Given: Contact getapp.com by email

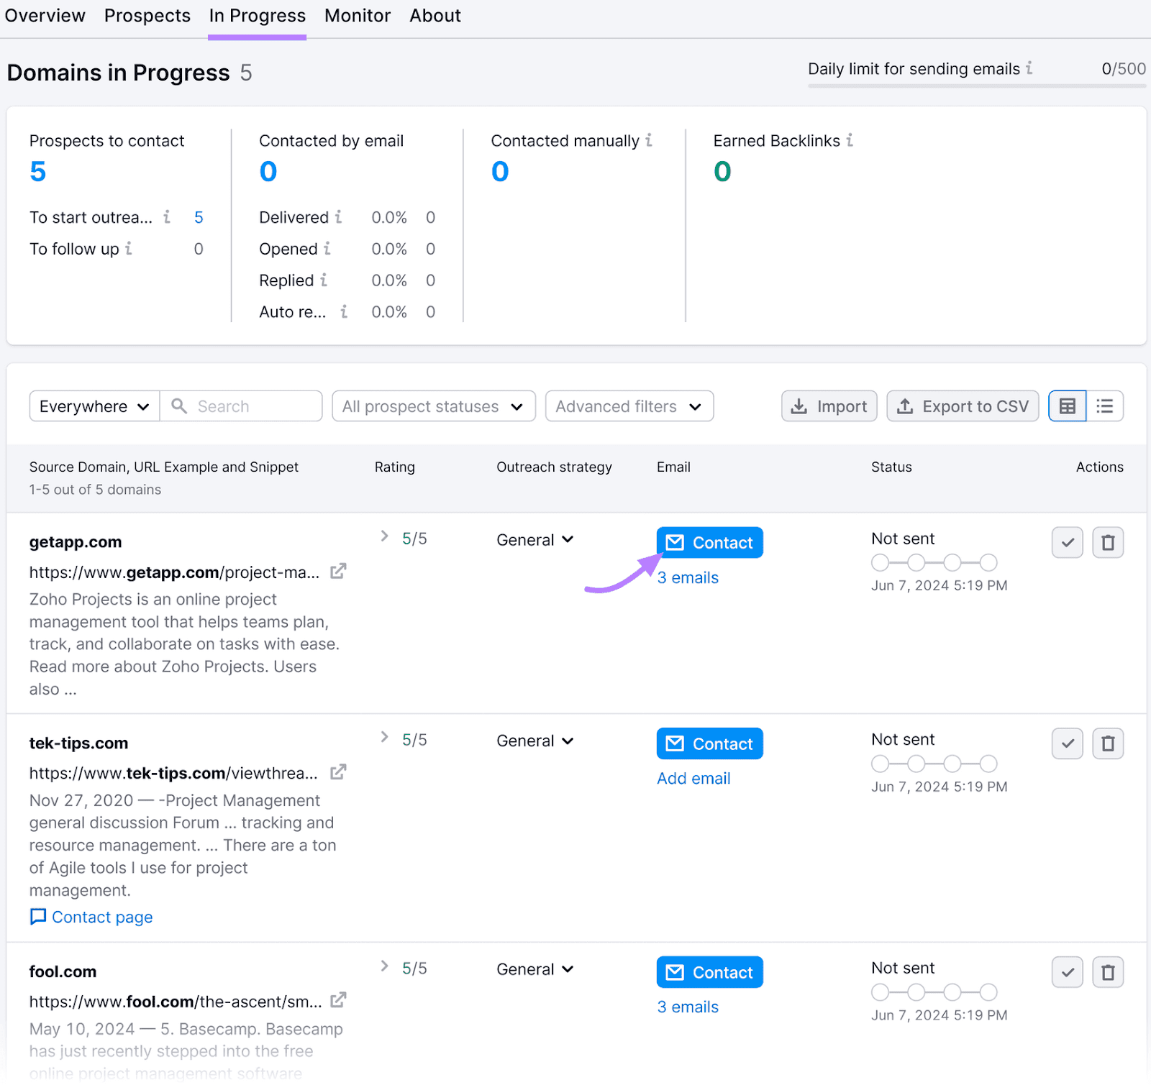Looking at the screenshot, I should pyautogui.click(x=709, y=542).
